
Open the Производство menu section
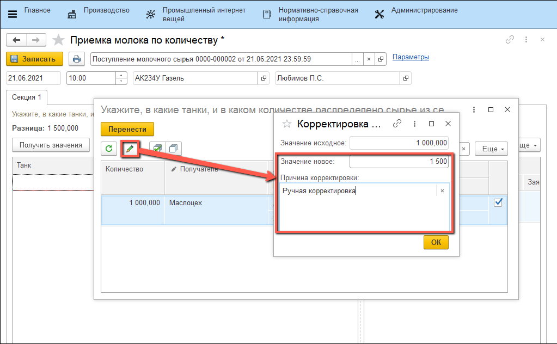[x=99, y=11]
